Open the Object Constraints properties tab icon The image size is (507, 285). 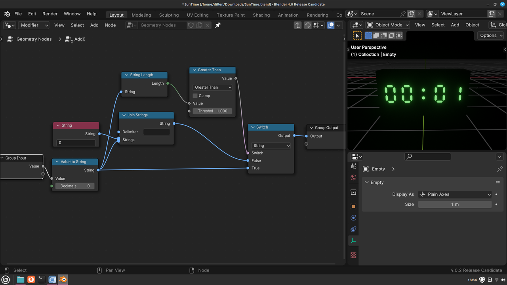tap(353, 229)
